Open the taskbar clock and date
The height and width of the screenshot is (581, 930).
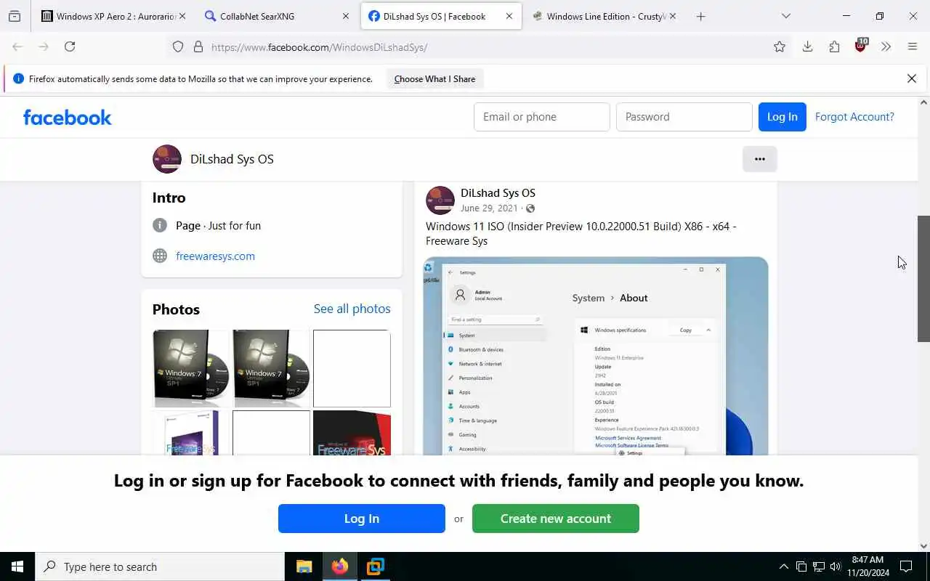point(868,566)
